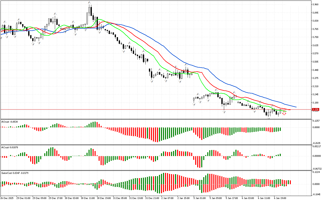
Task: Select the red 3.126 current price tag
Action: click(x=315, y=110)
